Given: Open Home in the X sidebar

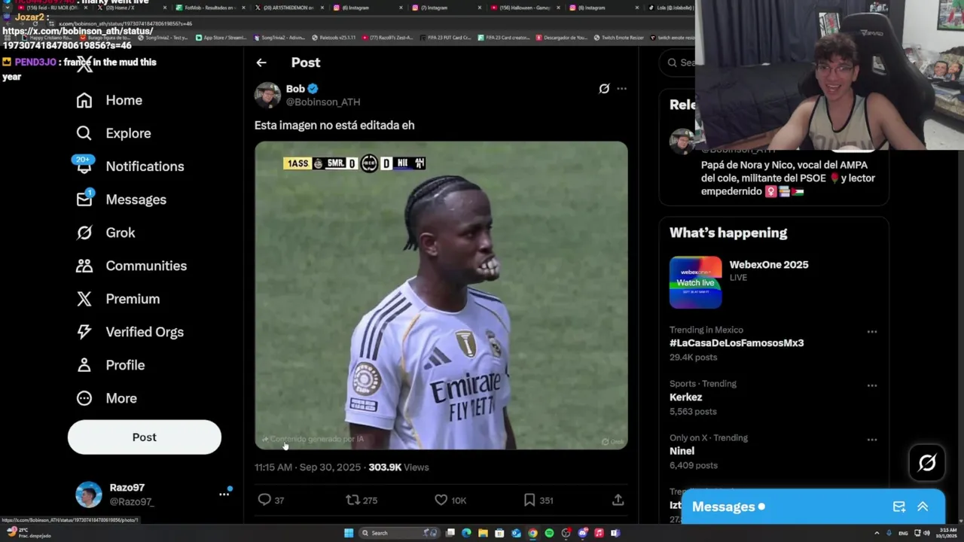Looking at the screenshot, I should (109, 100).
